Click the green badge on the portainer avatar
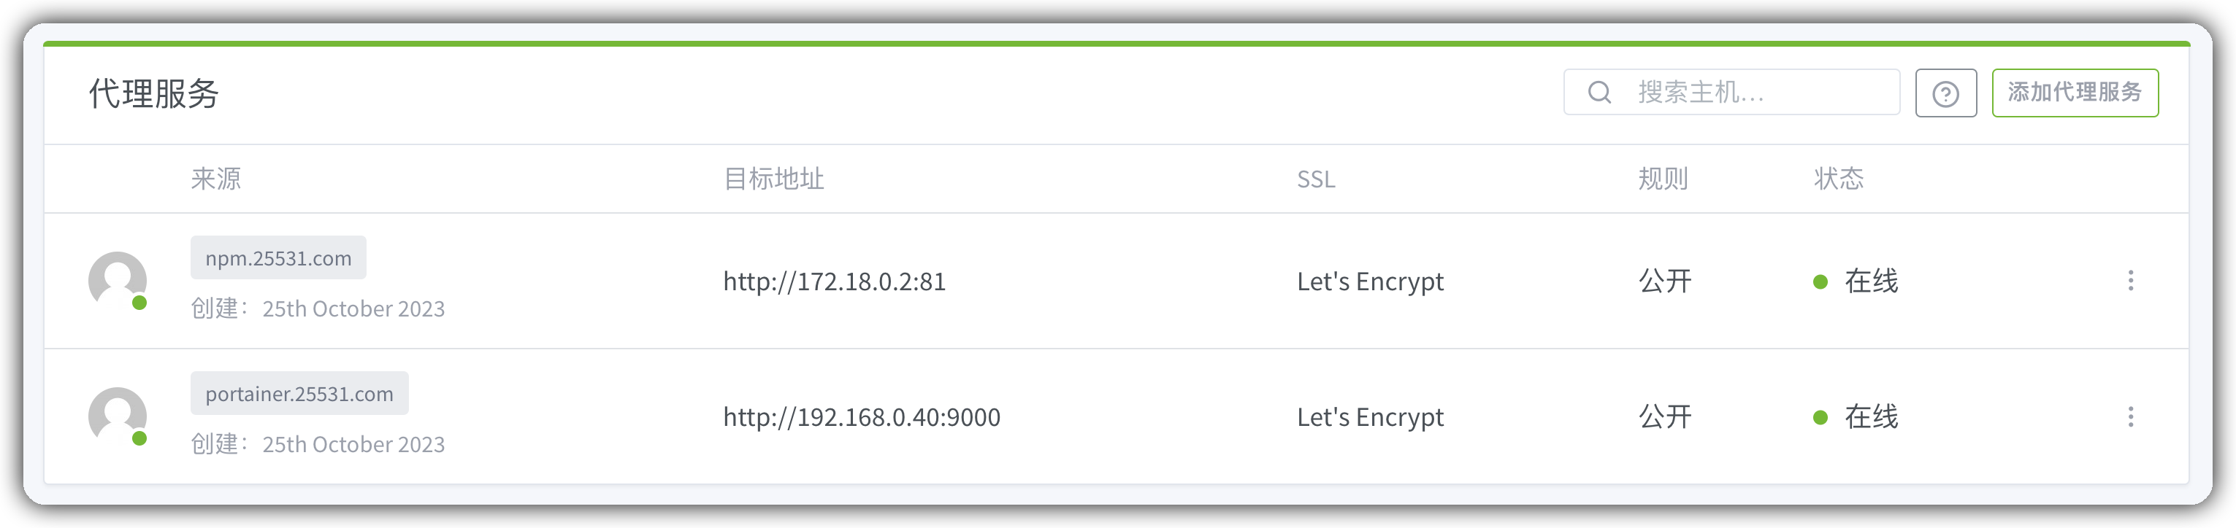Viewport: 2236px width, 528px height. click(139, 439)
